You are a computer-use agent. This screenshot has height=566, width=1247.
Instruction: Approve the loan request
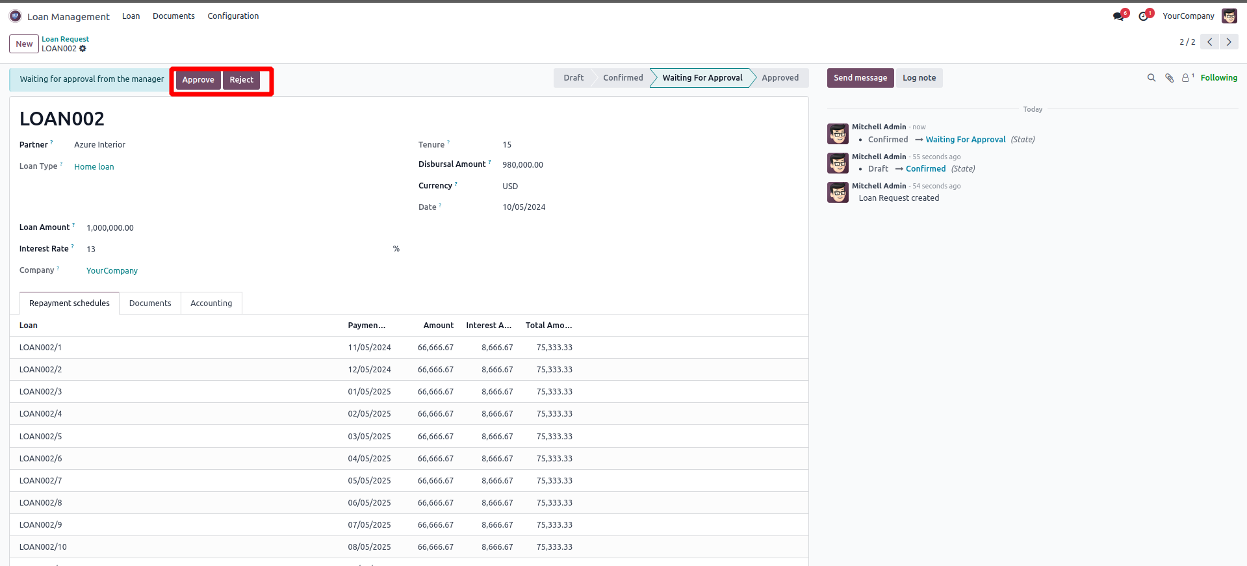198,80
